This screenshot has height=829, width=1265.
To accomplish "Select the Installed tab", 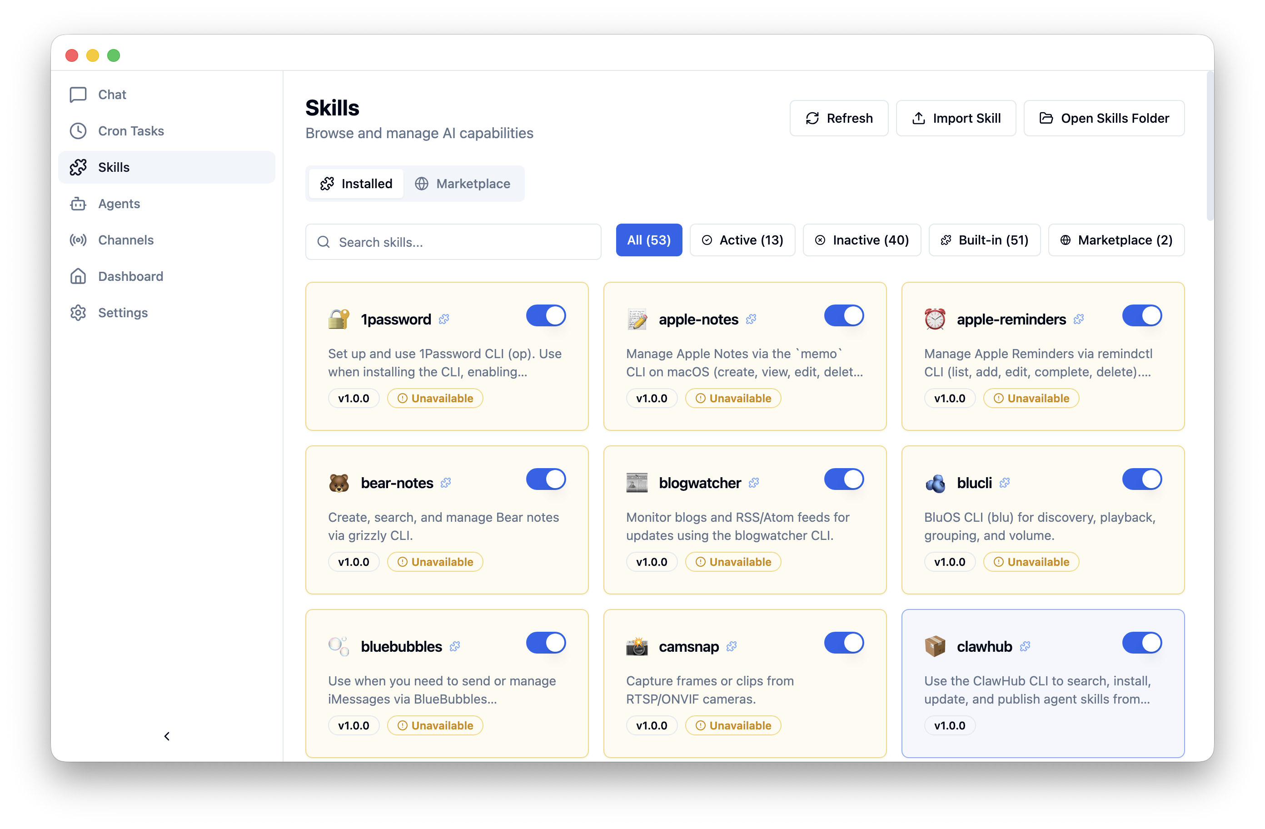I will [x=356, y=184].
